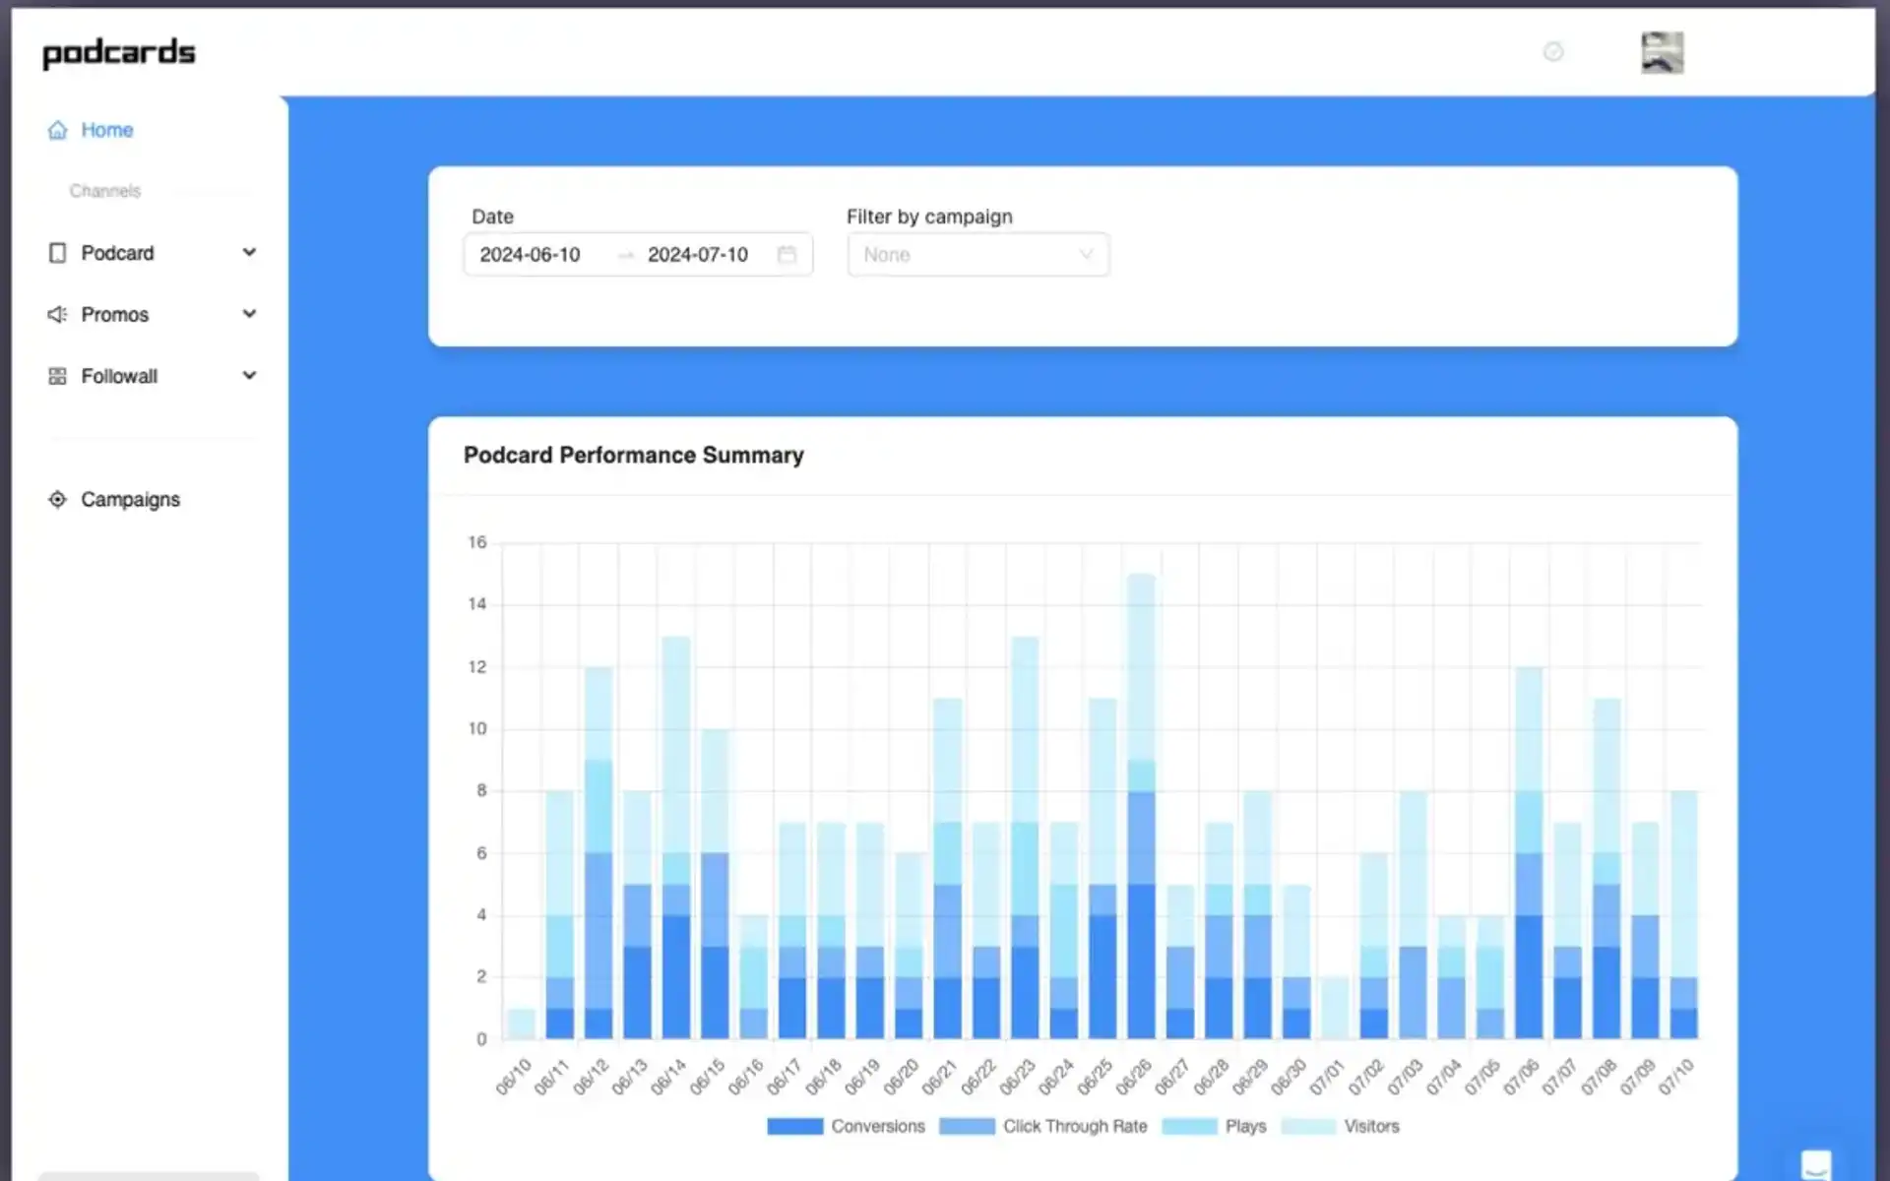Click the Promos megaphone icon
The width and height of the screenshot is (1890, 1181).
pyautogui.click(x=57, y=314)
